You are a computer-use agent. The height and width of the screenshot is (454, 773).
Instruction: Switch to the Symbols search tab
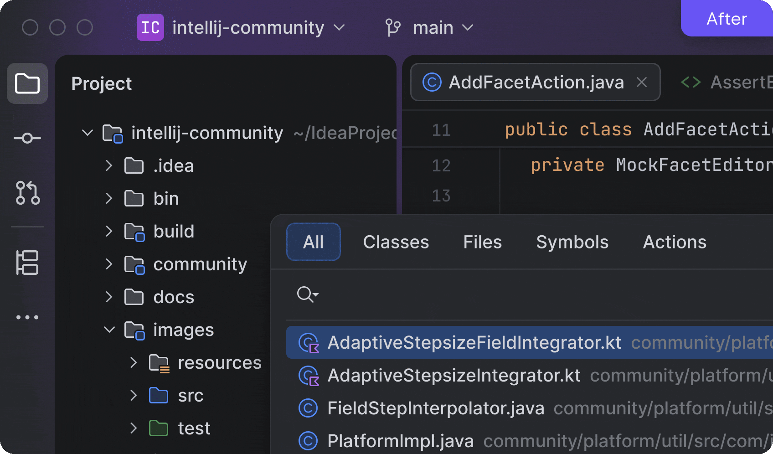[x=572, y=242]
